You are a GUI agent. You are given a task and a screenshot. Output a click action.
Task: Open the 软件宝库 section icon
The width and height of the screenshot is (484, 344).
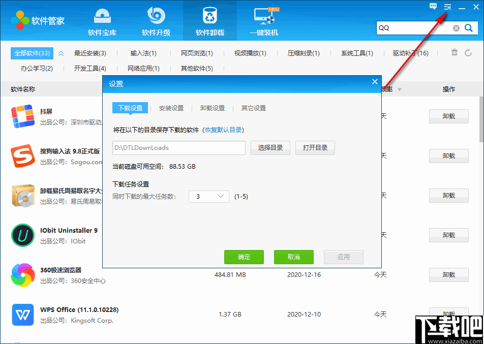pyautogui.click(x=102, y=15)
